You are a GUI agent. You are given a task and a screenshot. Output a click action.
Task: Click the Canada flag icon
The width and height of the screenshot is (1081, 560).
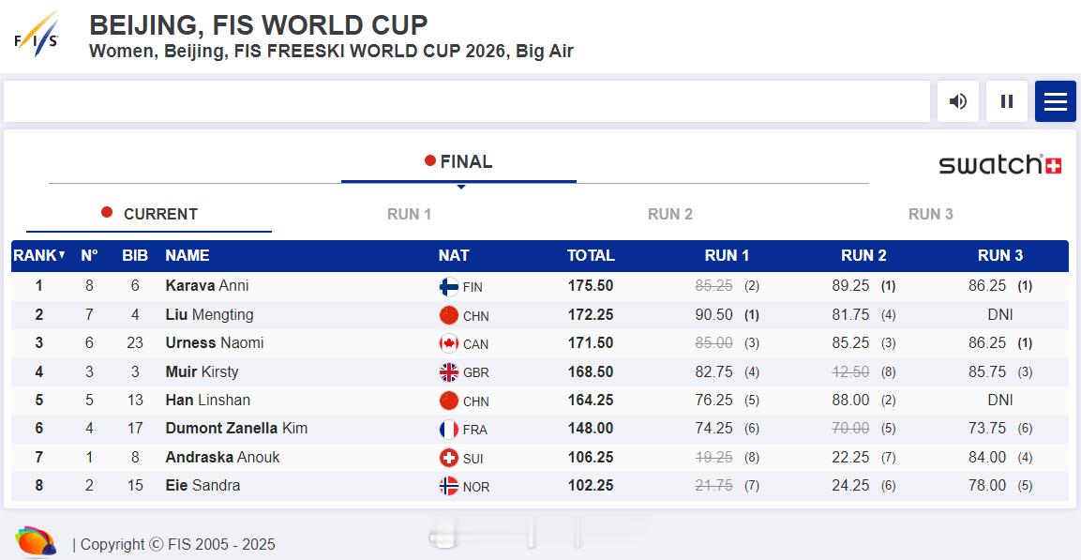click(x=449, y=344)
